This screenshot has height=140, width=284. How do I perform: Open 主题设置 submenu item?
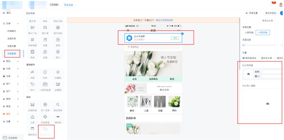(12, 46)
